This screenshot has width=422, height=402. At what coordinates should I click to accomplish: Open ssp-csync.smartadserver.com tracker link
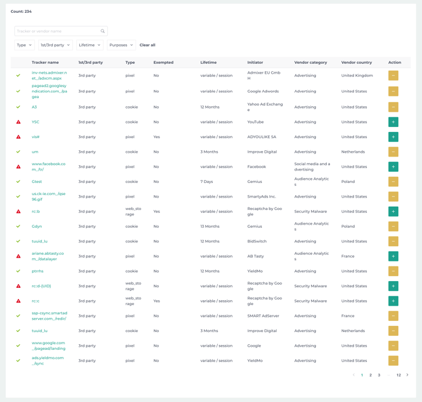(x=49, y=316)
